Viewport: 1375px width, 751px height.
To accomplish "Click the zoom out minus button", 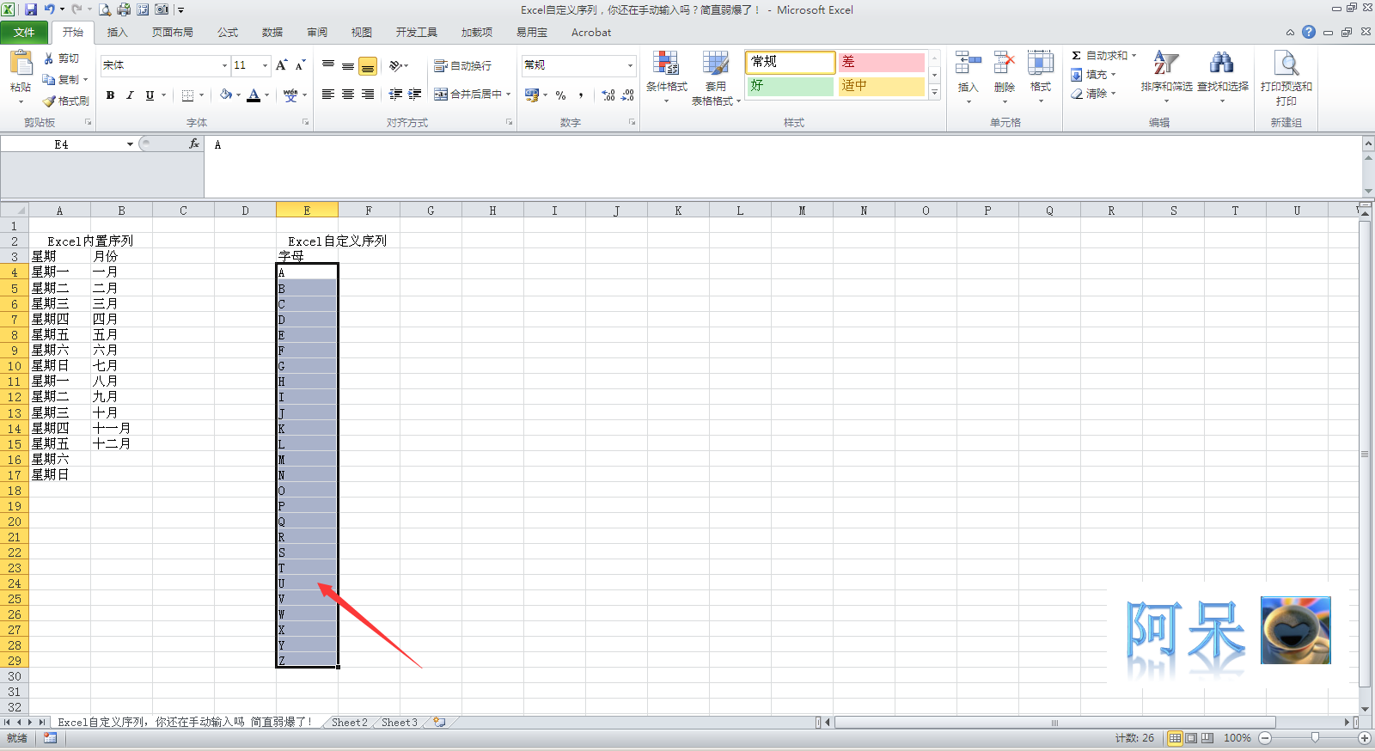I will pos(1265,738).
